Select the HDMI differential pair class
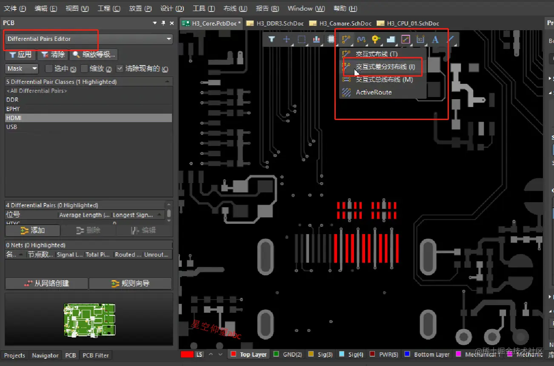554x366 pixels. point(89,118)
